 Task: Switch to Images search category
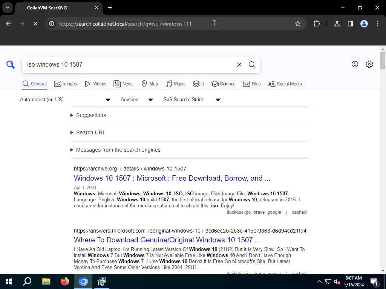pos(66,84)
